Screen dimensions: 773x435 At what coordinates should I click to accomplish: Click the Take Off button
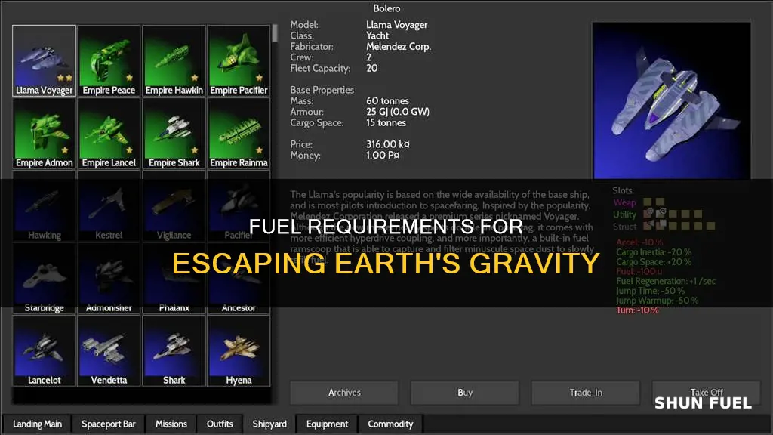click(x=707, y=393)
